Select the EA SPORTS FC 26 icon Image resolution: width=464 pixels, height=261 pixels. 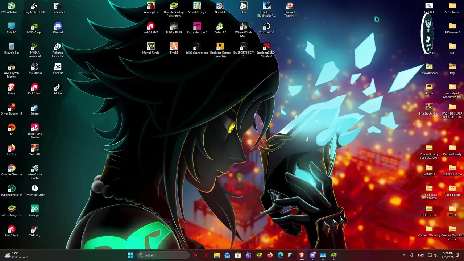[244, 50]
